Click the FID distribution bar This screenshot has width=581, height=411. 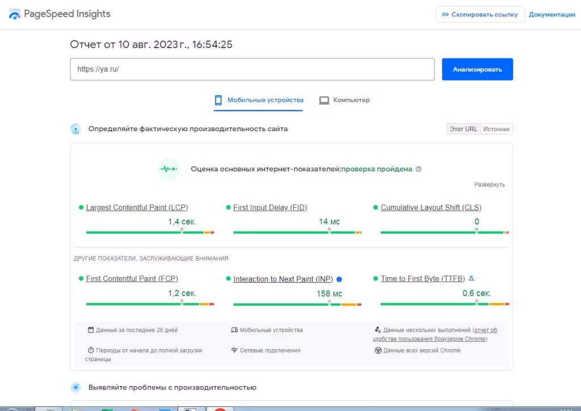click(x=297, y=232)
